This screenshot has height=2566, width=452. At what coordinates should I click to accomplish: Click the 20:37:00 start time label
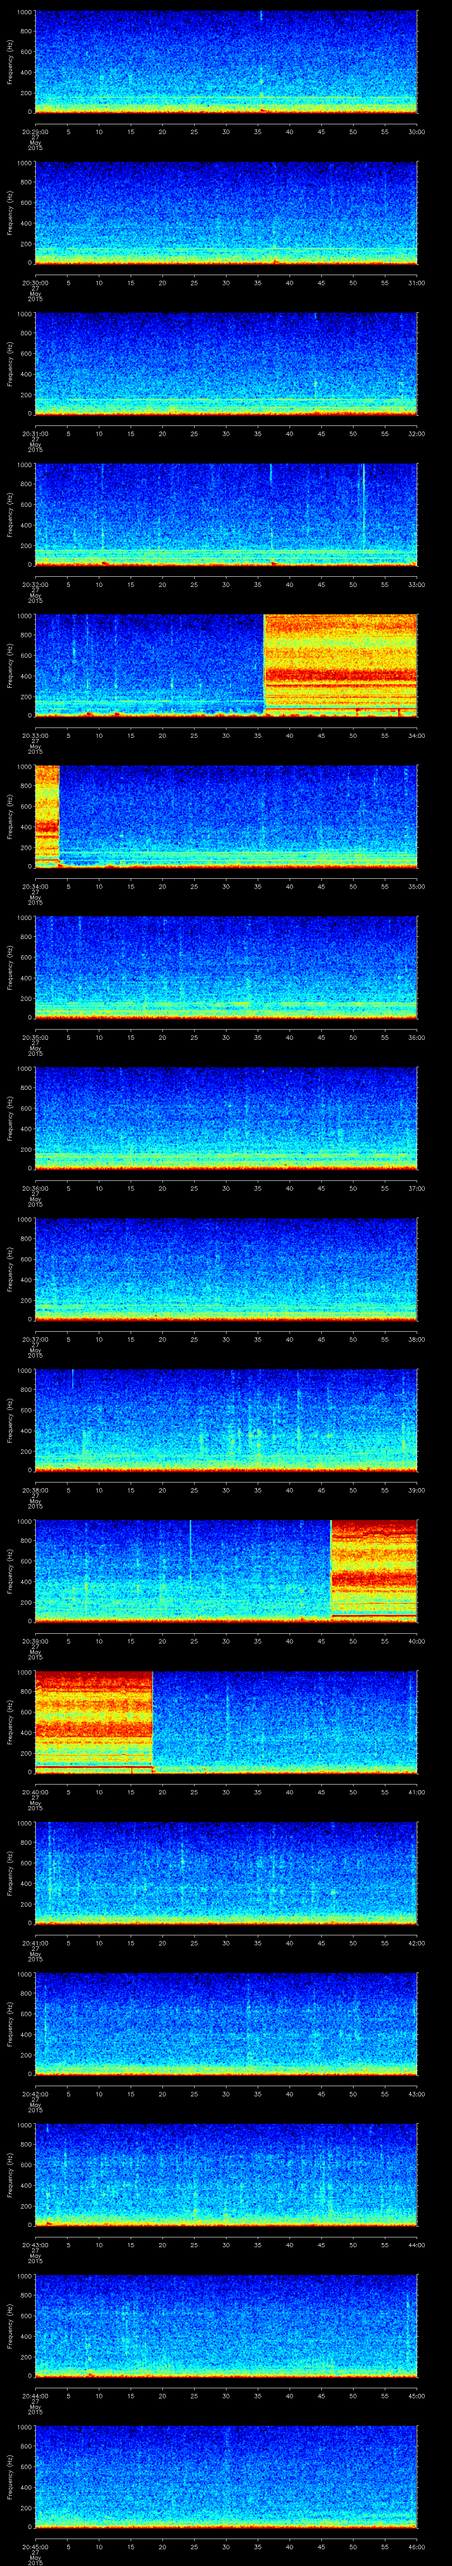35,1339
